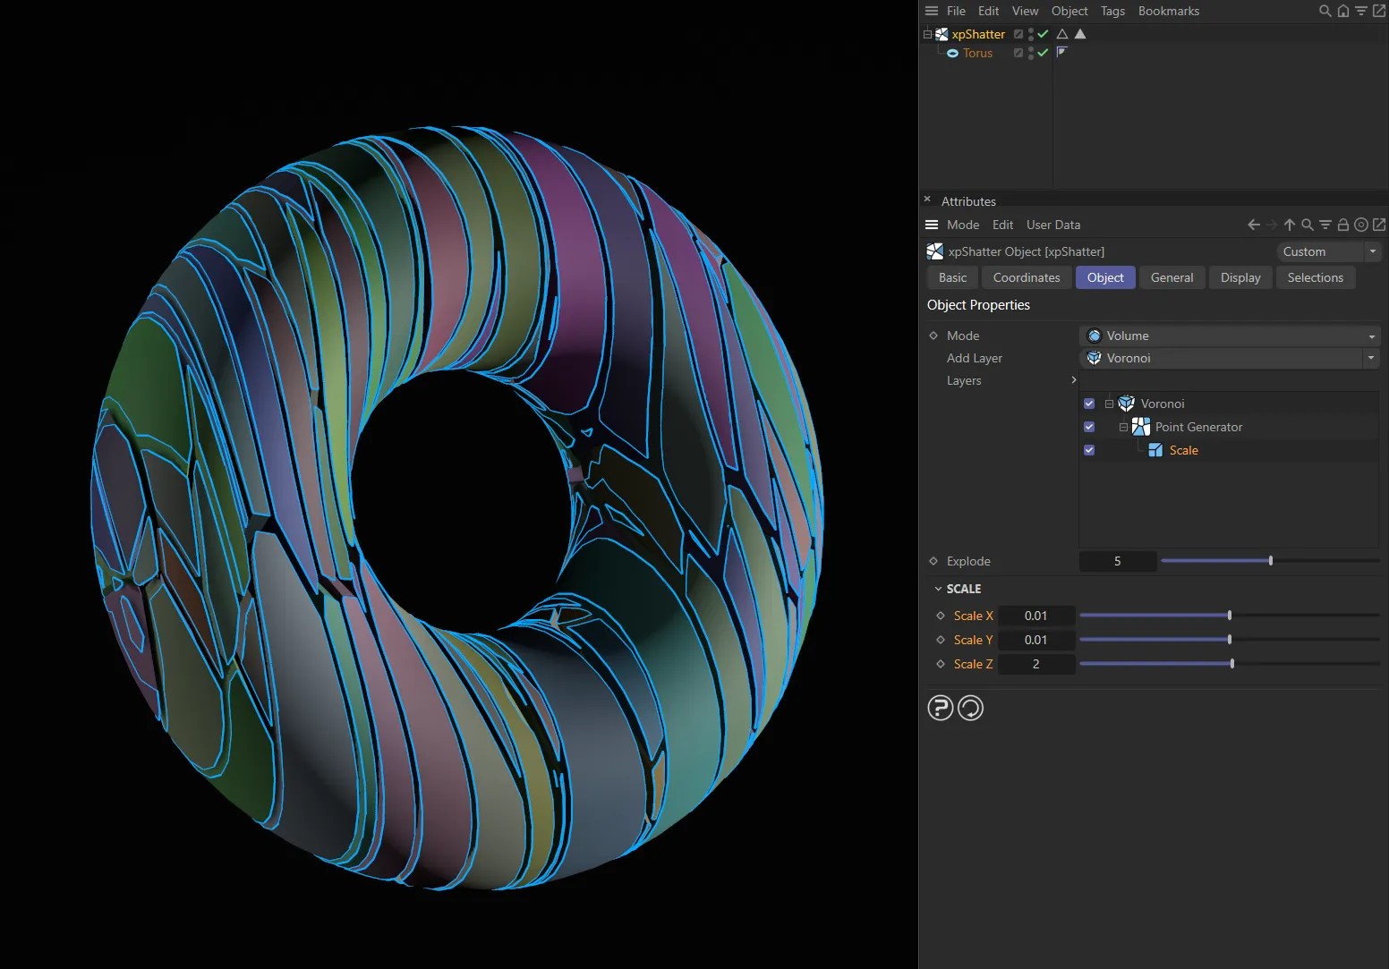
Task: Click the circular reset arrow icon
Action: pos(970,708)
